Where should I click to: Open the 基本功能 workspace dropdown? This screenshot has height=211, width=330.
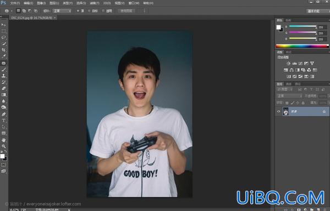click(x=317, y=11)
